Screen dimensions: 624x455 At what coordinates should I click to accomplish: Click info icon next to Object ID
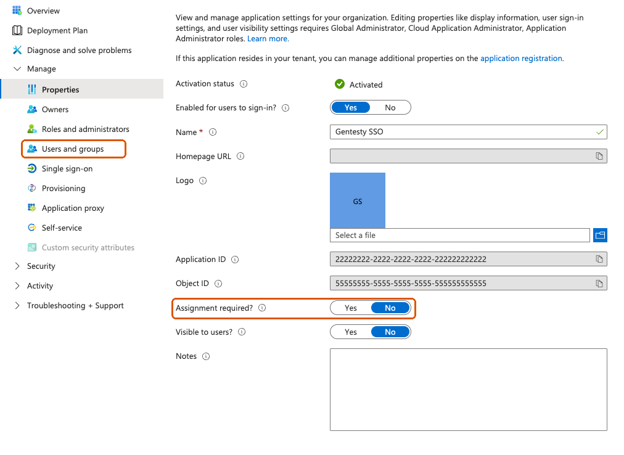coord(218,284)
